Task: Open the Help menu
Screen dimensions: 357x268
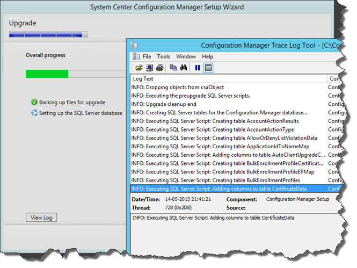Action: 207,56
